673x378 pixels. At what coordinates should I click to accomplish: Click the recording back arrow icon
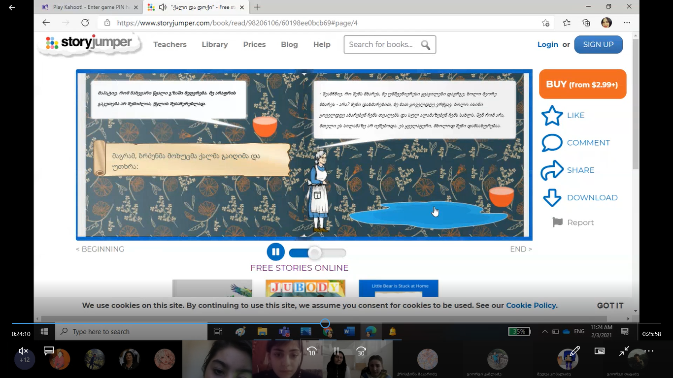(12, 7)
